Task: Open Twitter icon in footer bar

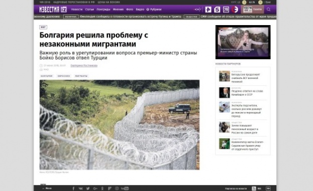Action: [x=88, y=188]
